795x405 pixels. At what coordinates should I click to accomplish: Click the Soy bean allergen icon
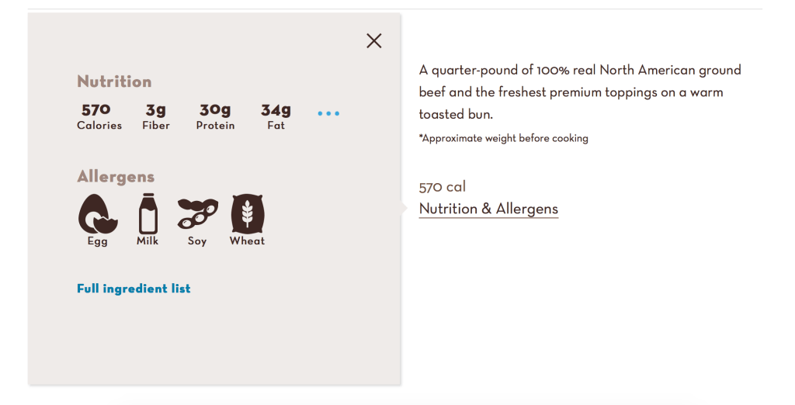point(197,213)
